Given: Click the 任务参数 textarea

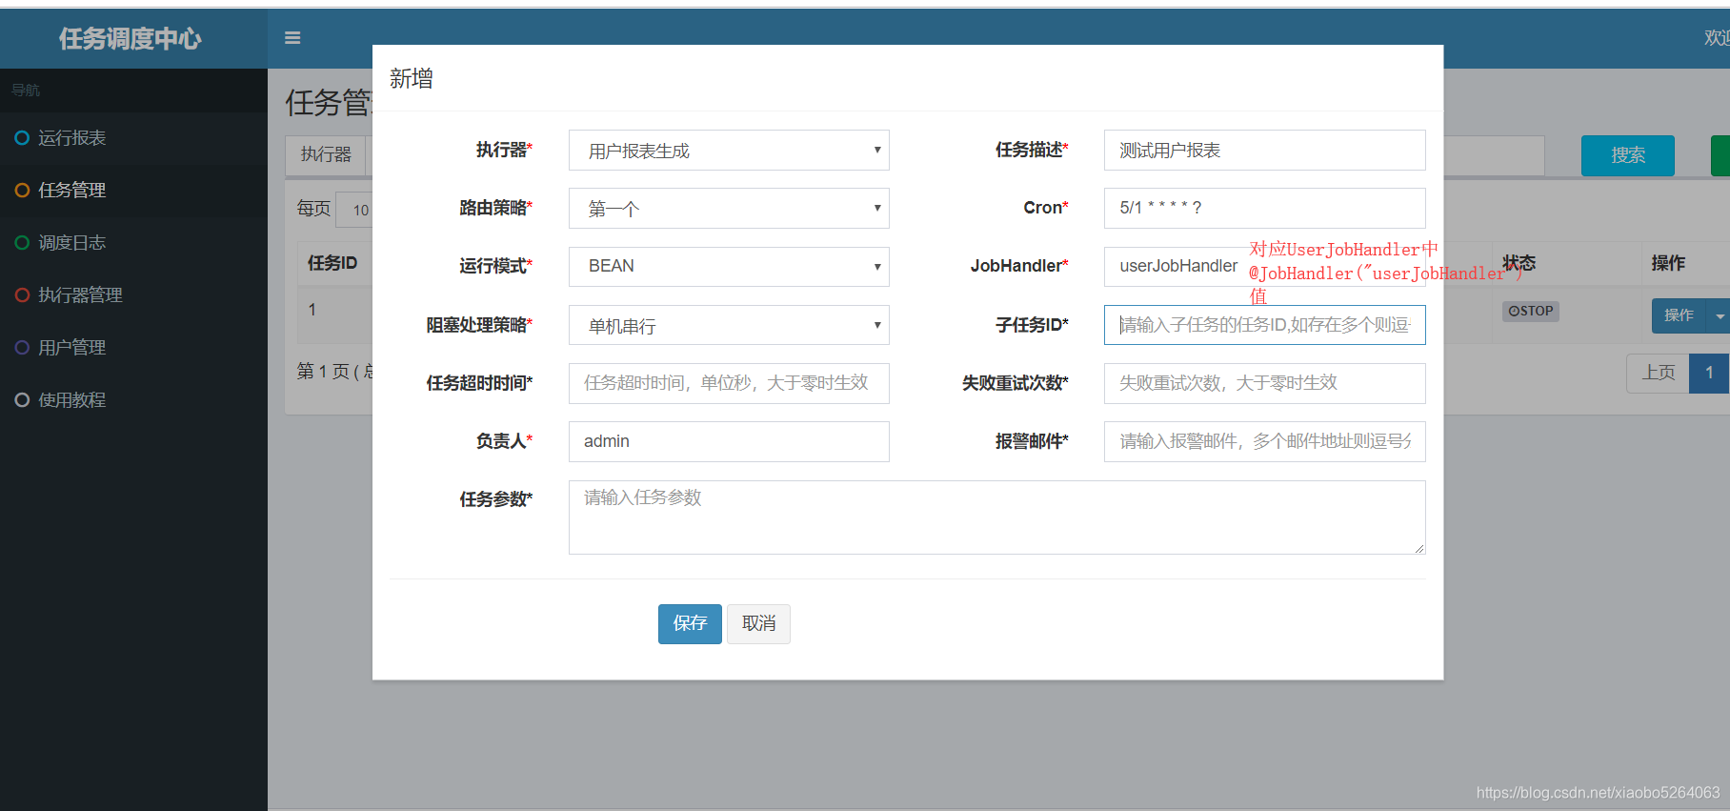Looking at the screenshot, I should pyautogui.click(x=996, y=517).
